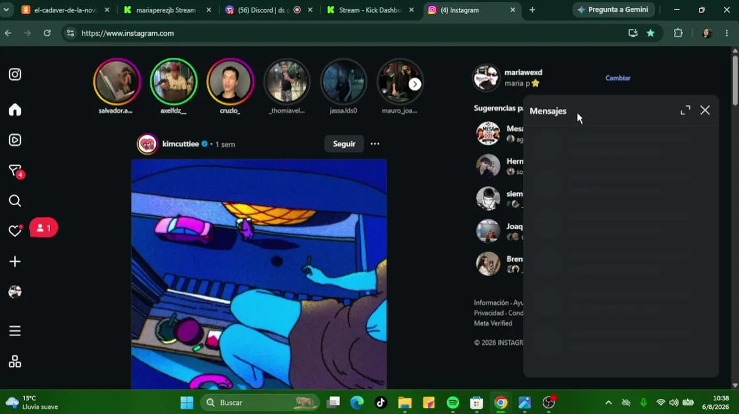Image resolution: width=739 pixels, height=414 pixels.
Task: Click the install app icon in address bar
Action: [633, 33]
